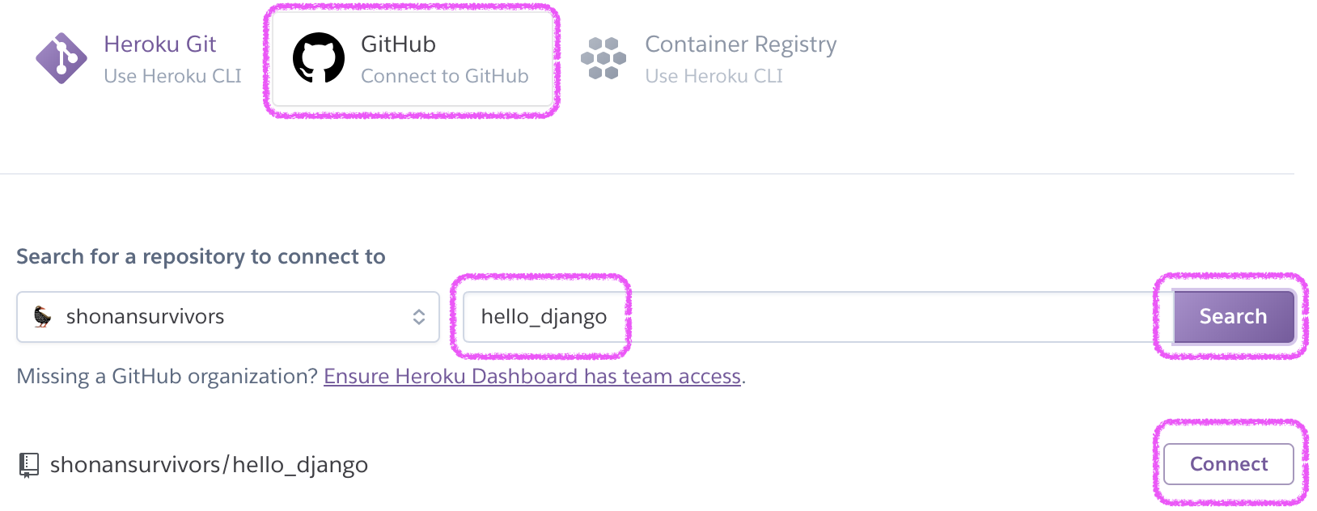Viewport: 1317px width, 511px height.
Task: Open the shonansurvivors account dropdown
Action: click(228, 317)
